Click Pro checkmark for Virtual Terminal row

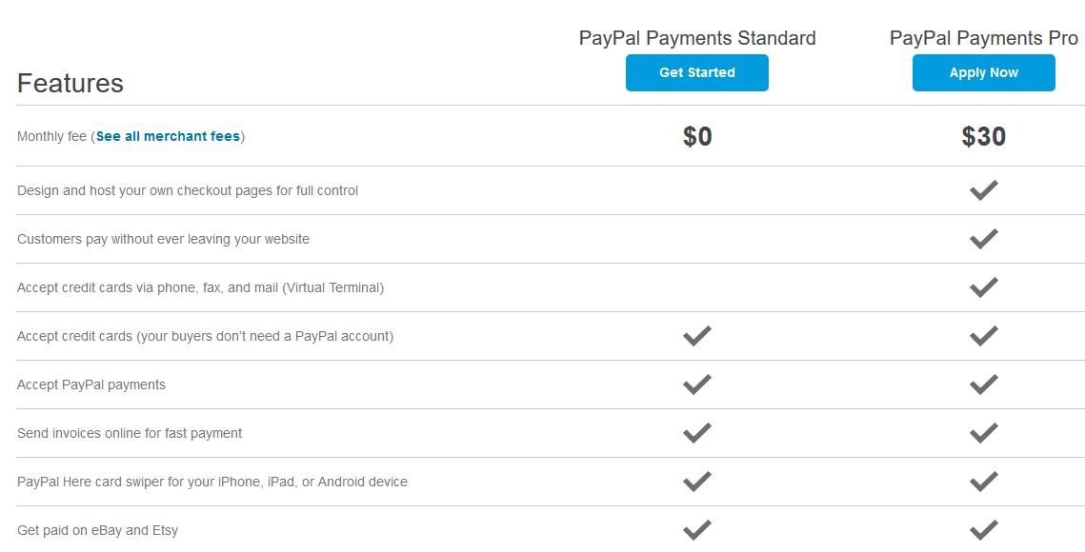tap(983, 287)
